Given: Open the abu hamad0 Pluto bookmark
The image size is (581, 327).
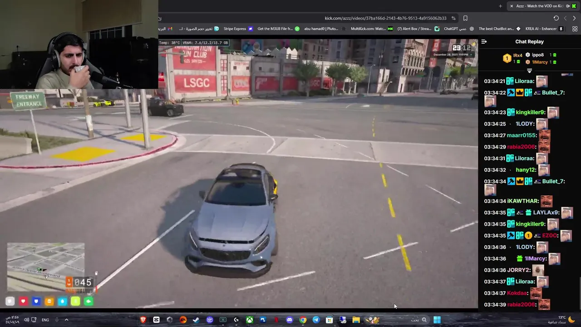Looking at the screenshot, I should tap(325, 29).
